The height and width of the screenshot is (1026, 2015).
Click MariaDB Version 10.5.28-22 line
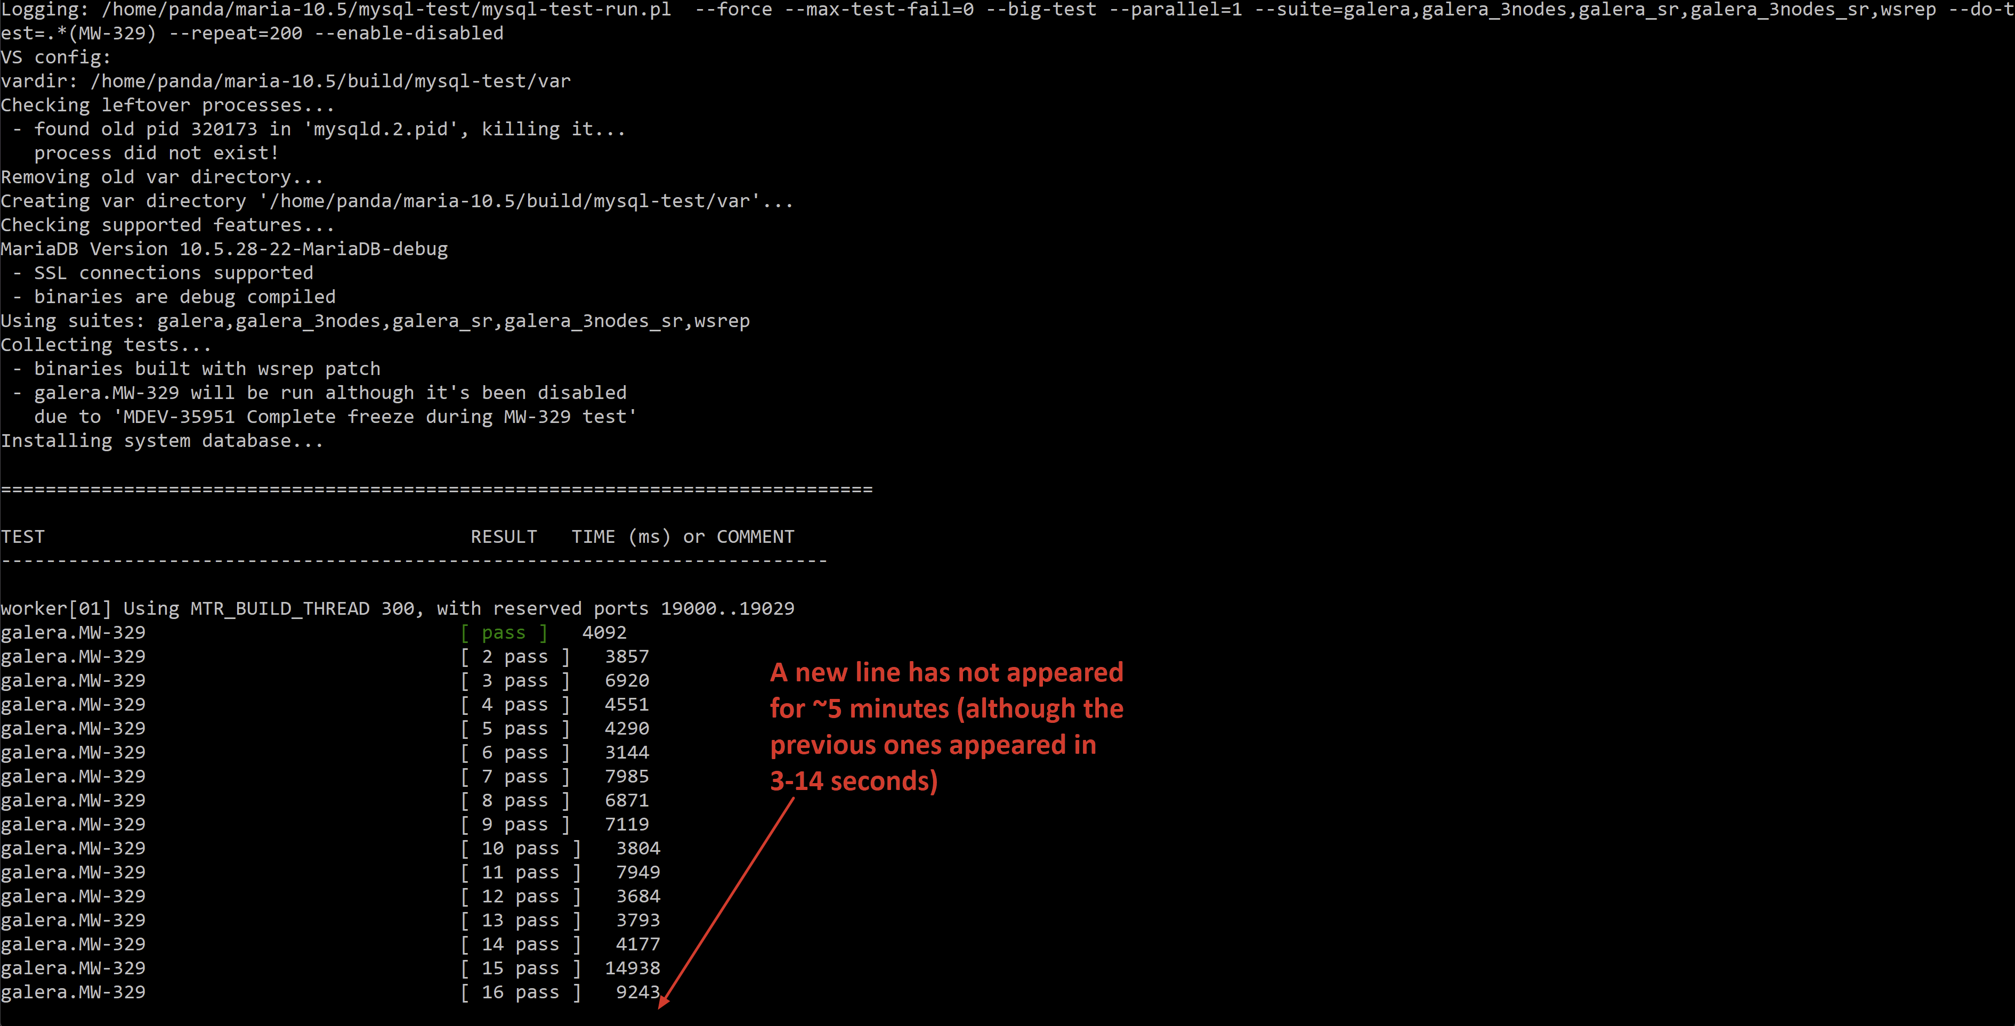[224, 249]
